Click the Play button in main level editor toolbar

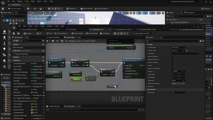coord(49,9)
